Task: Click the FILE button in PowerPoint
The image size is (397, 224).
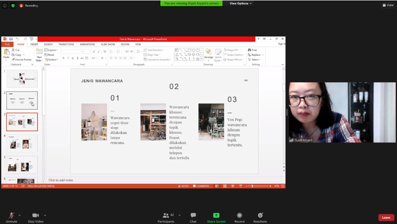Action: click(x=7, y=44)
